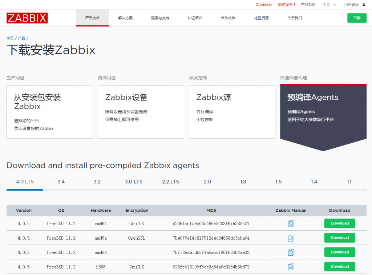Click the 用户登录 link
Screen dimensions: 372x275
[351, 5]
